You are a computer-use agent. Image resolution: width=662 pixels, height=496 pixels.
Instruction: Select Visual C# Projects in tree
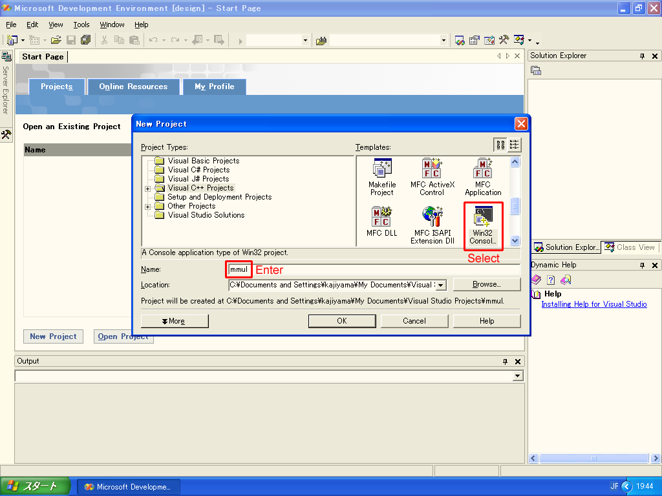(199, 170)
